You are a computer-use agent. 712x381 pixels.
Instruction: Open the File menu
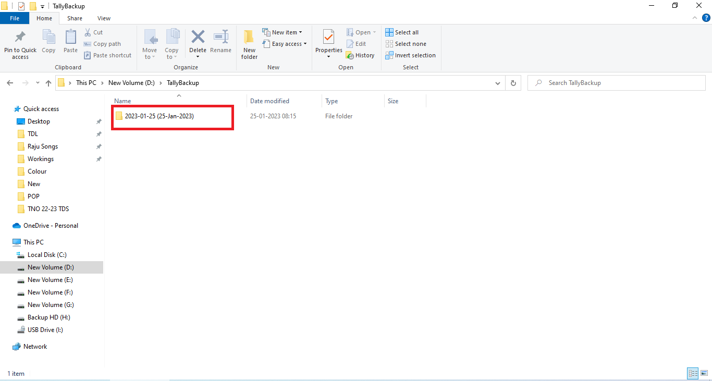[15, 18]
